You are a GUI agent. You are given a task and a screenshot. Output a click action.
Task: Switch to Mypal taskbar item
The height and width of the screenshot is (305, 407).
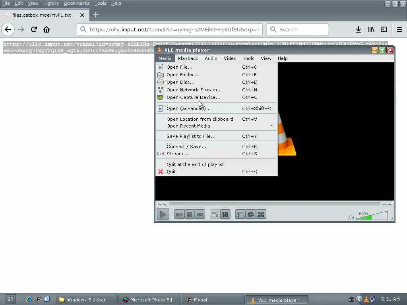213,300
